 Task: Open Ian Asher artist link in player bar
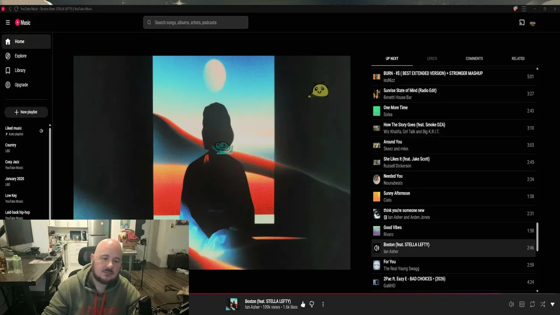pos(252,307)
